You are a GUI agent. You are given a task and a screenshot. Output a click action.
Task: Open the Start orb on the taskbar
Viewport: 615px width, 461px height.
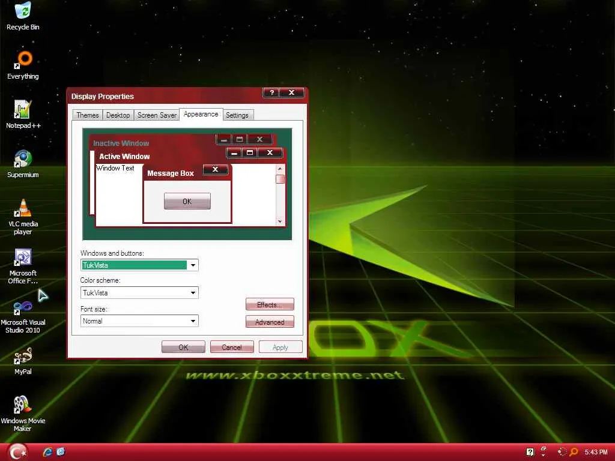pyautogui.click(x=17, y=452)
